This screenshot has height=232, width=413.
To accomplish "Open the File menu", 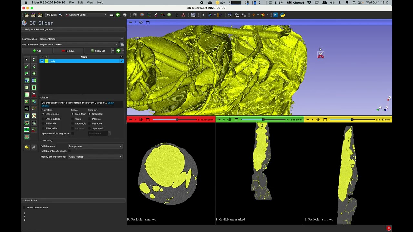I will point(71,2).
